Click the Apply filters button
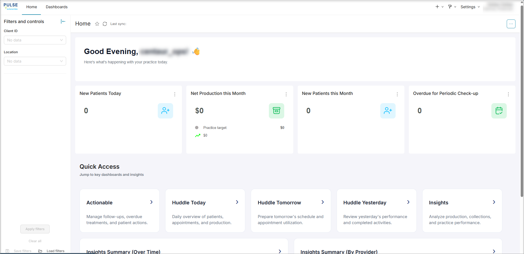This screenshot has height=254, width=524. coord(35,229)
